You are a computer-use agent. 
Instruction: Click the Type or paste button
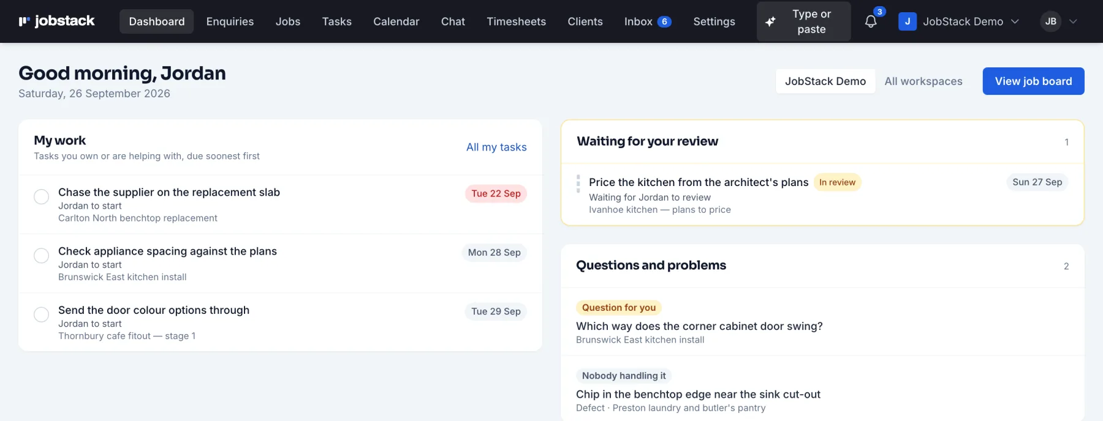pos(804,21)
